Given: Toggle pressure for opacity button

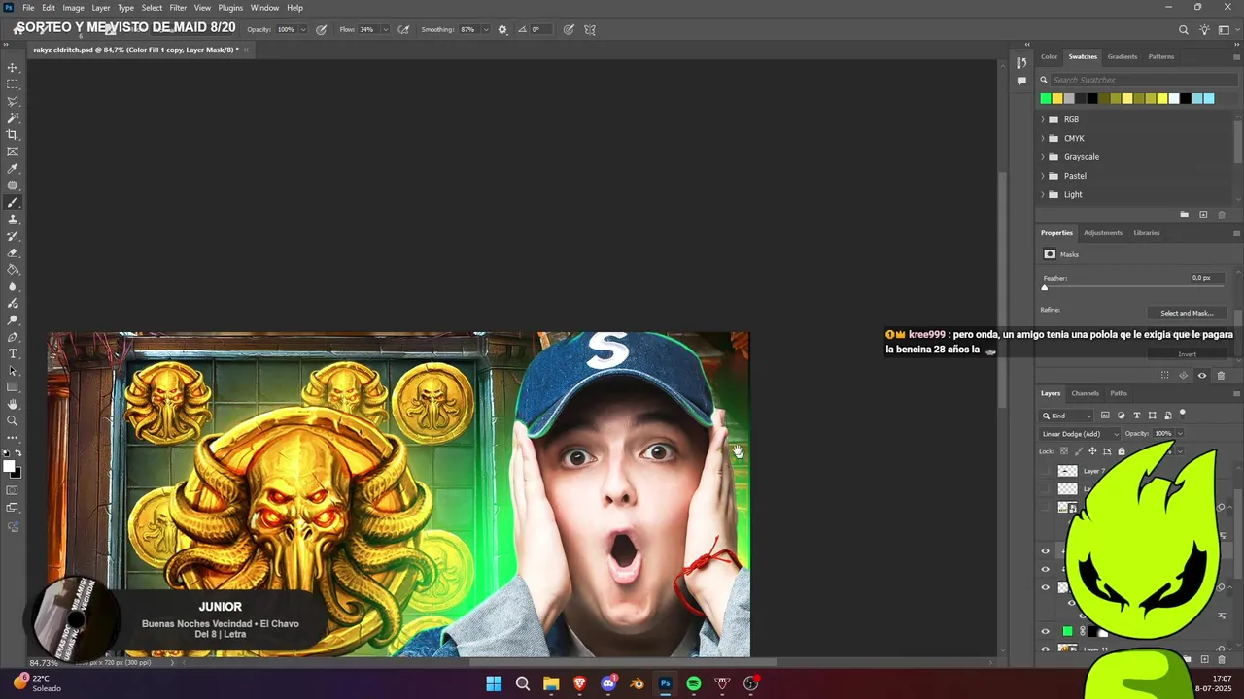Looking at the screenshot, I should 321,30.
